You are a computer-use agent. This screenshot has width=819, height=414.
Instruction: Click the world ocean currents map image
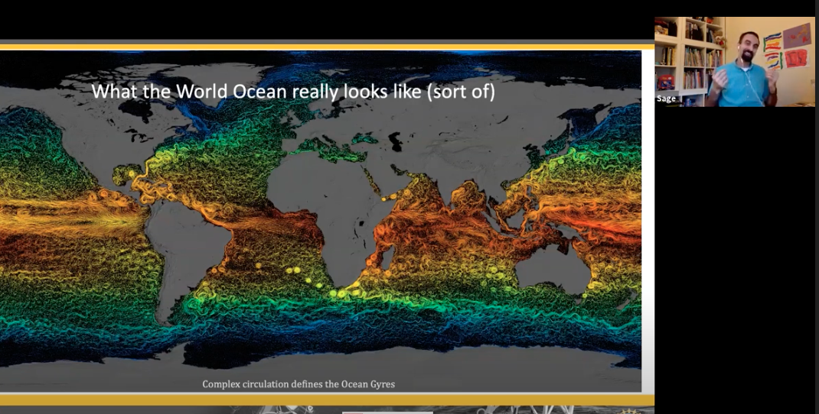[321, 221]
